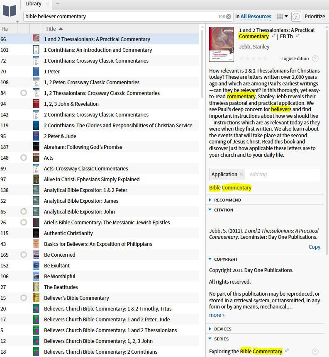Select Analytical Bible Expositor: 1 & 2 Peter

click(99, 190)
